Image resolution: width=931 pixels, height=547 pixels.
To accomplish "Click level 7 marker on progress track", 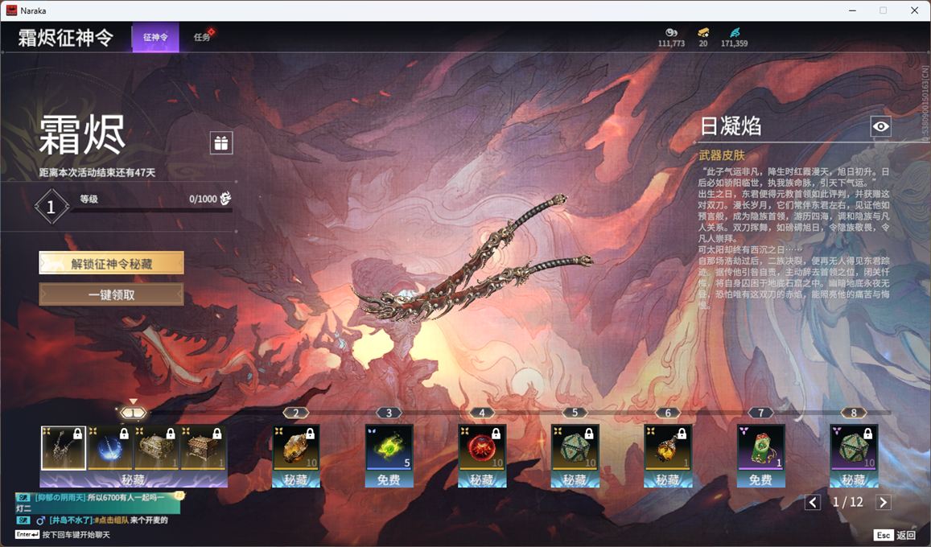I will pyautogui.click(x=760, y=413).
